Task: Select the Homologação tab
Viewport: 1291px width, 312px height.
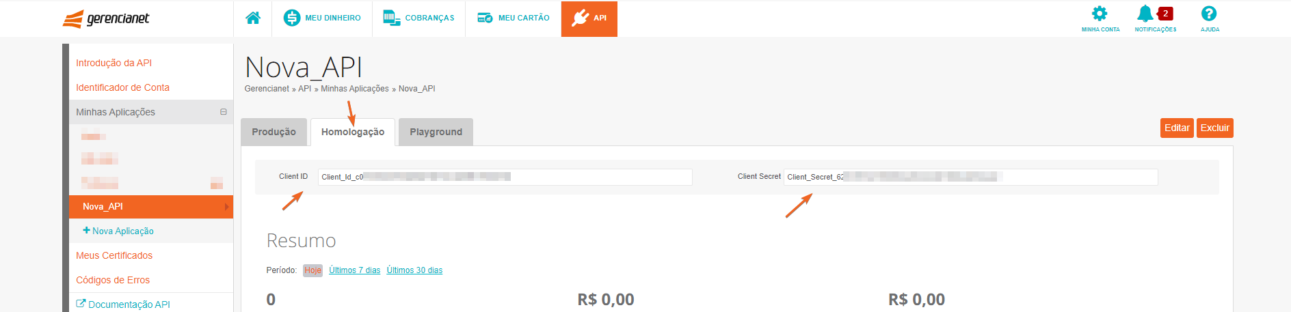Action: click(x=353, y=132)
